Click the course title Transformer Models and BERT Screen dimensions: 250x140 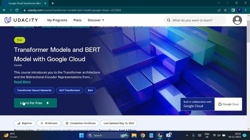pyautogui.click(x=57, y=54)
